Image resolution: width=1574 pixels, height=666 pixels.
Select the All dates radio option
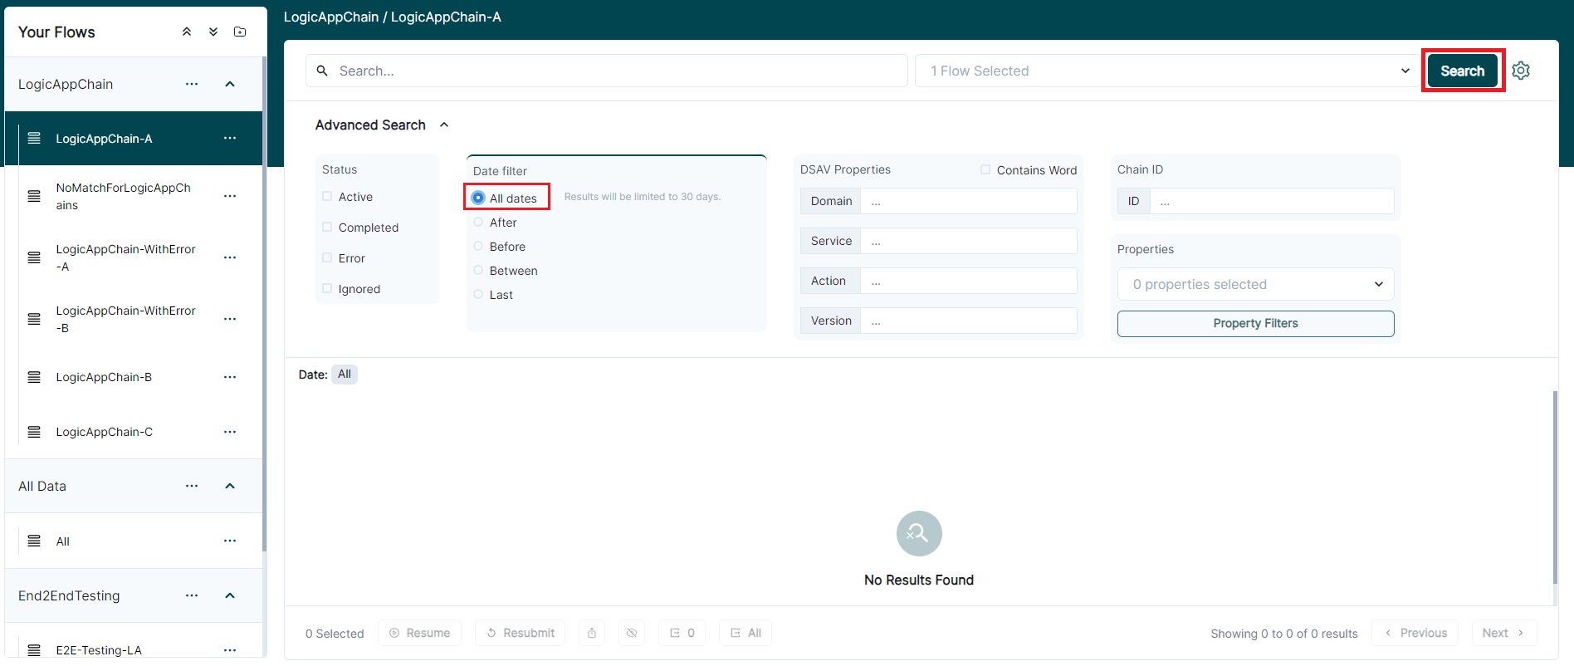coord(478,198)
